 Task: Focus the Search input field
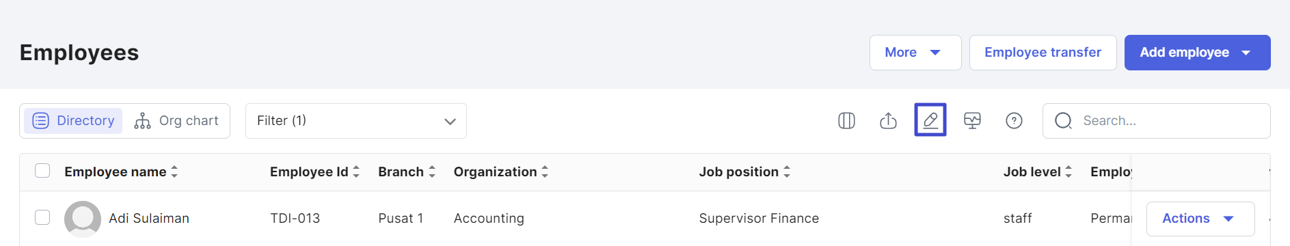tap(1157, 121)
